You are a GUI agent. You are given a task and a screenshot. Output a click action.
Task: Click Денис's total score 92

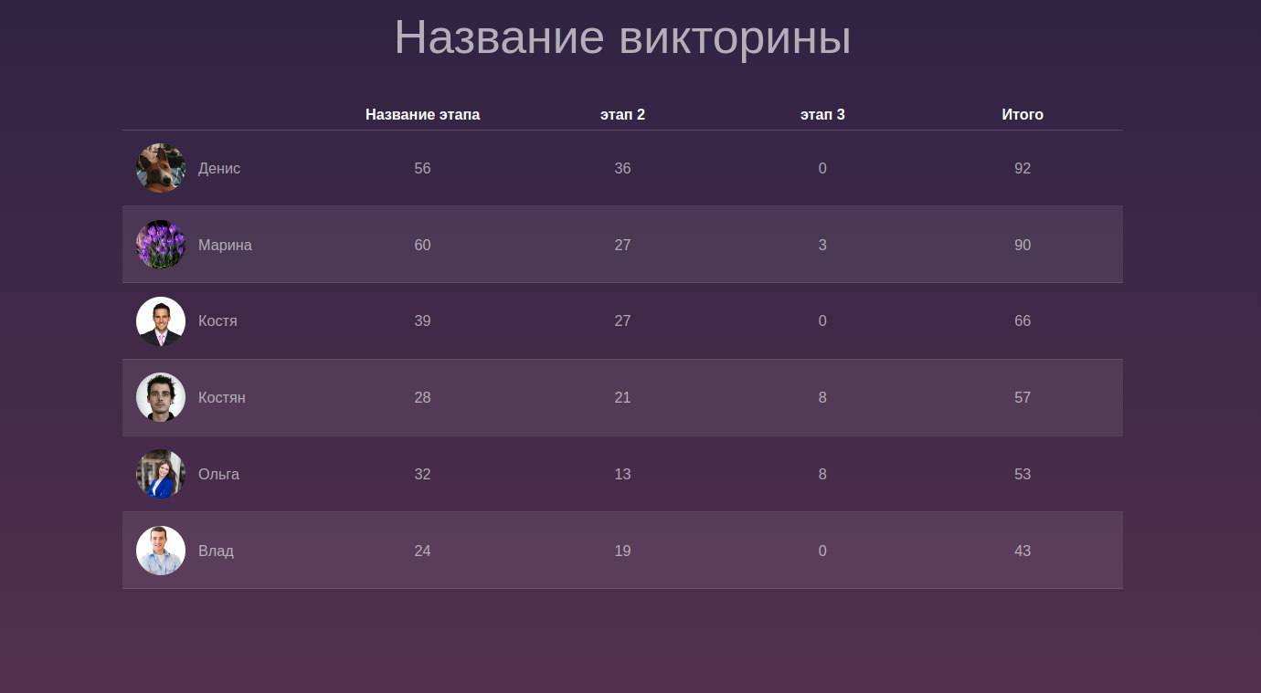tap(1023, 169)
